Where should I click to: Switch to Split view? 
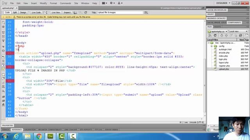tap(15, 12)
